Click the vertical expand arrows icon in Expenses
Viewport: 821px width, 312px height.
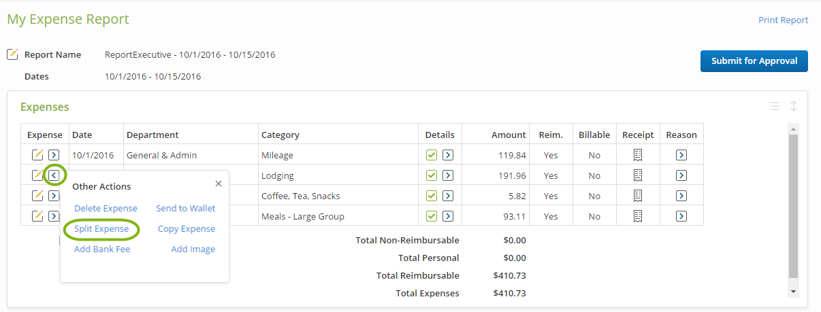(x=793, y=106)
